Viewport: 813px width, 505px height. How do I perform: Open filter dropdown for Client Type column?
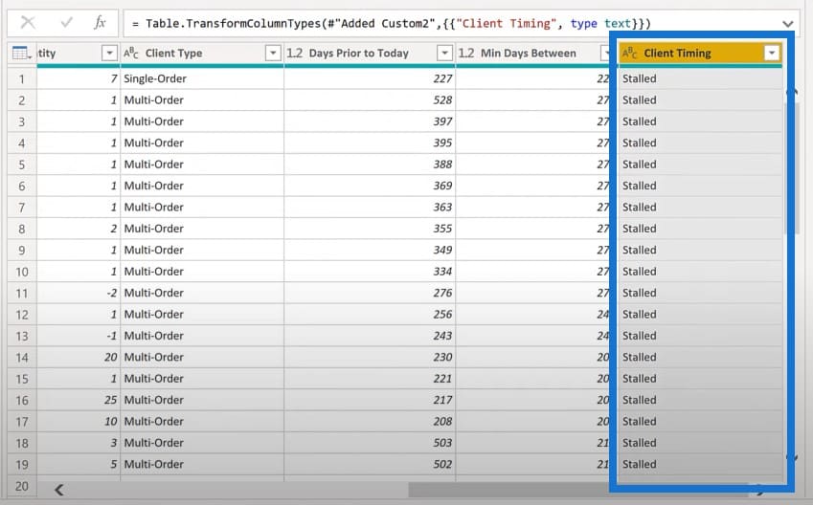273,53
